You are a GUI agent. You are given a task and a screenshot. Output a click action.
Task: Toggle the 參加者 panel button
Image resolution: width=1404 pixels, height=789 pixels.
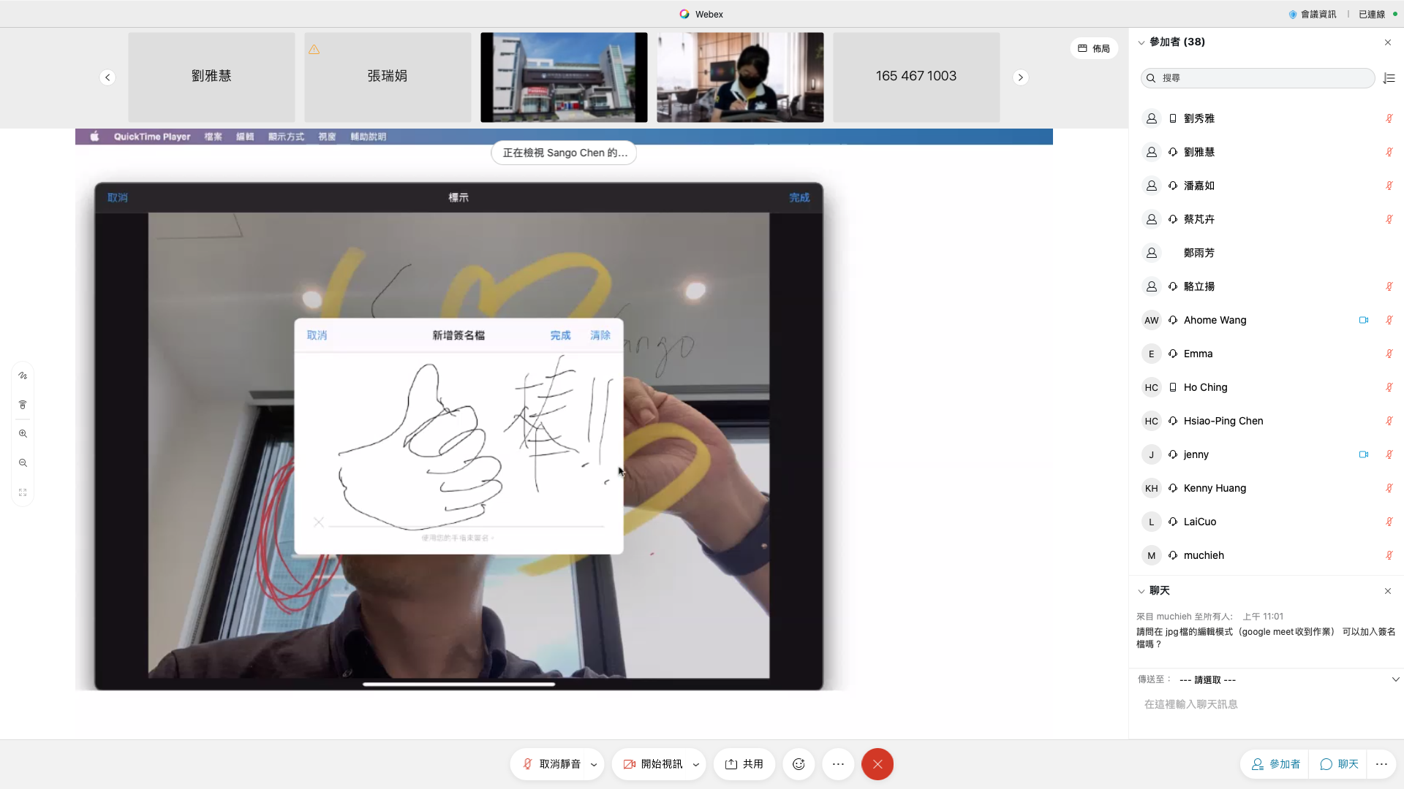(x=1275, y=764)
